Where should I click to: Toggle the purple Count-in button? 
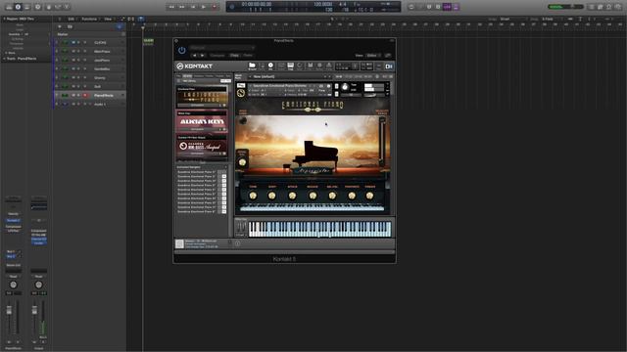pyautogui.click(x=447, y=7)
